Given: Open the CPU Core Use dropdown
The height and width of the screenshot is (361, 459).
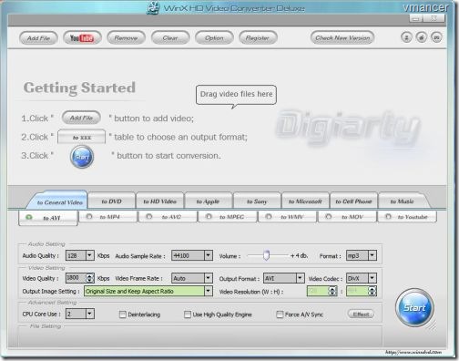Looking at the screenshot, I should coord(89,314).
